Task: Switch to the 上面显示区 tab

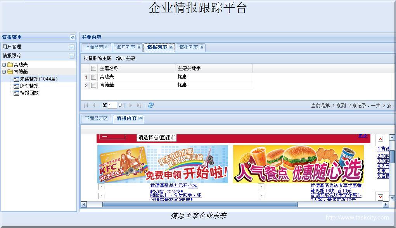Action: point(96,47)
